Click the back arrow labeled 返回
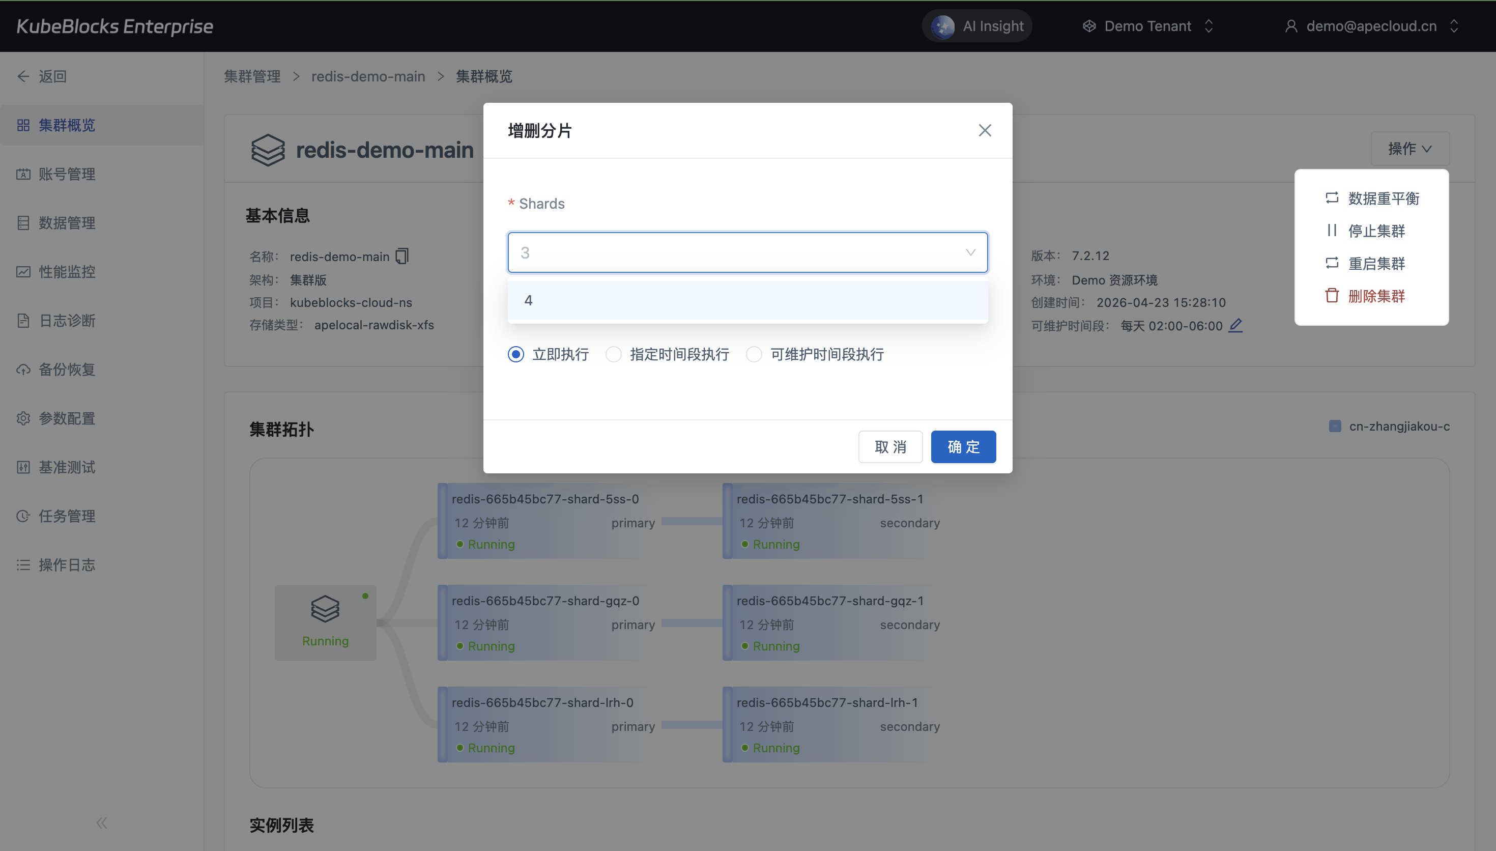 23,76
